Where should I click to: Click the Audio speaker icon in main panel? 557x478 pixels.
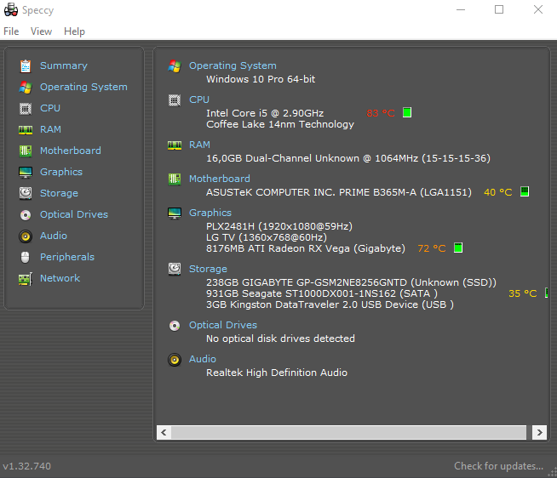point(175,360)
